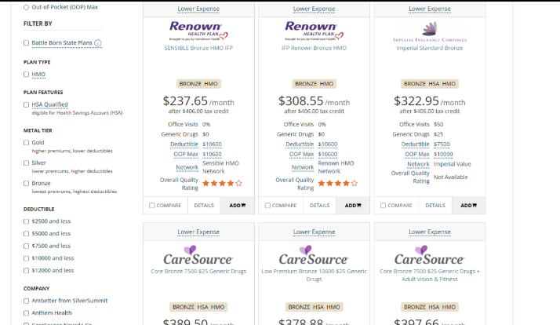Click CareSource logo on Adult Vision & Fitness plan
The image size is (560, 325).
[x=429, y=255]
